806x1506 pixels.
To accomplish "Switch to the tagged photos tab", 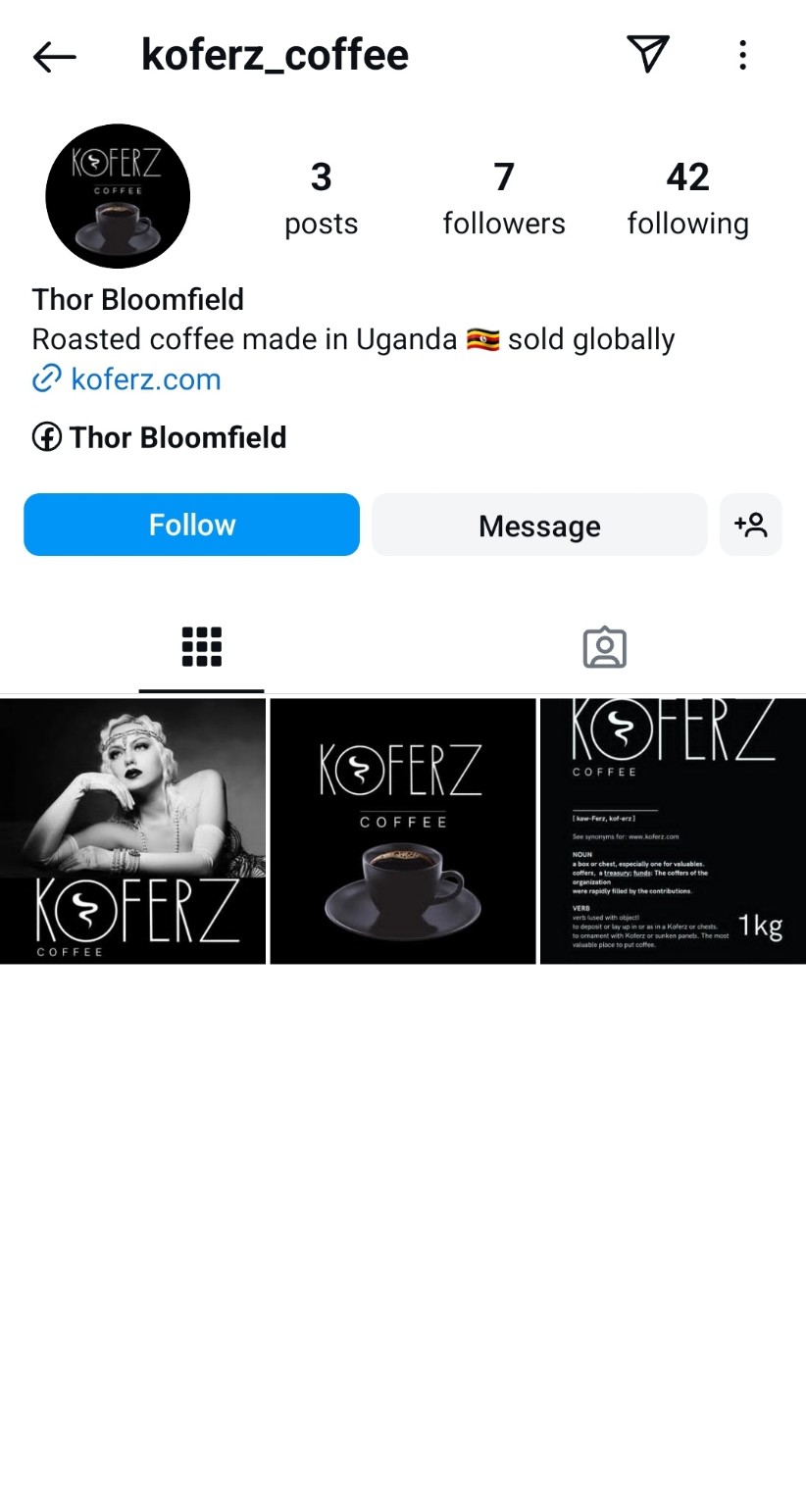I will point(604,647).
